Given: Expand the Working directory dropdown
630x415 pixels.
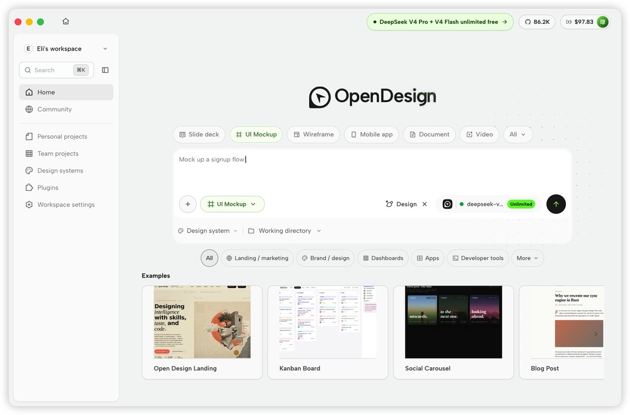Looking at the screenshot, I should pyautogui.click(x=285, y=231).
